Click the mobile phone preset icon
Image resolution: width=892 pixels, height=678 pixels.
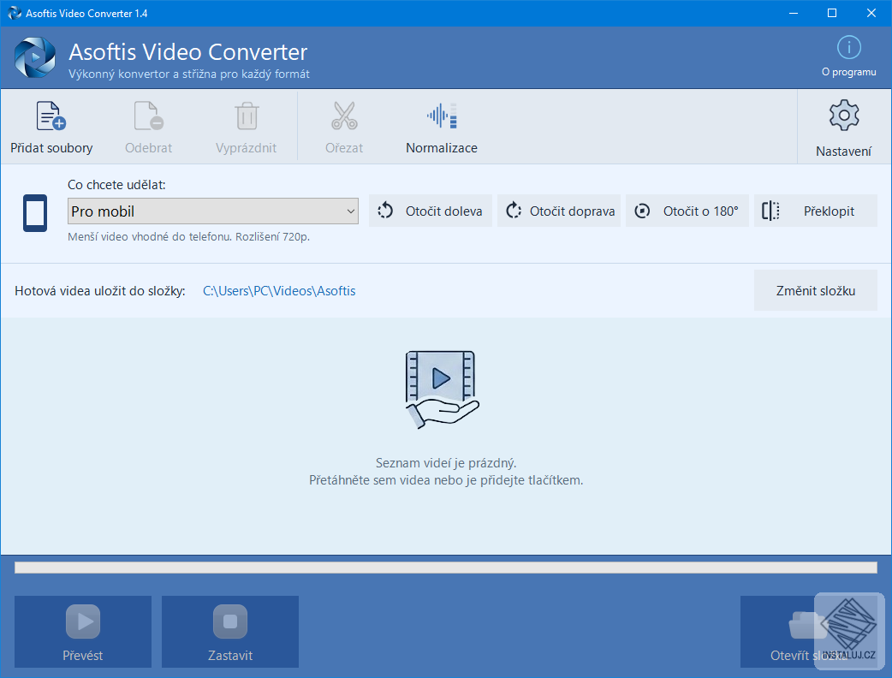35,213
